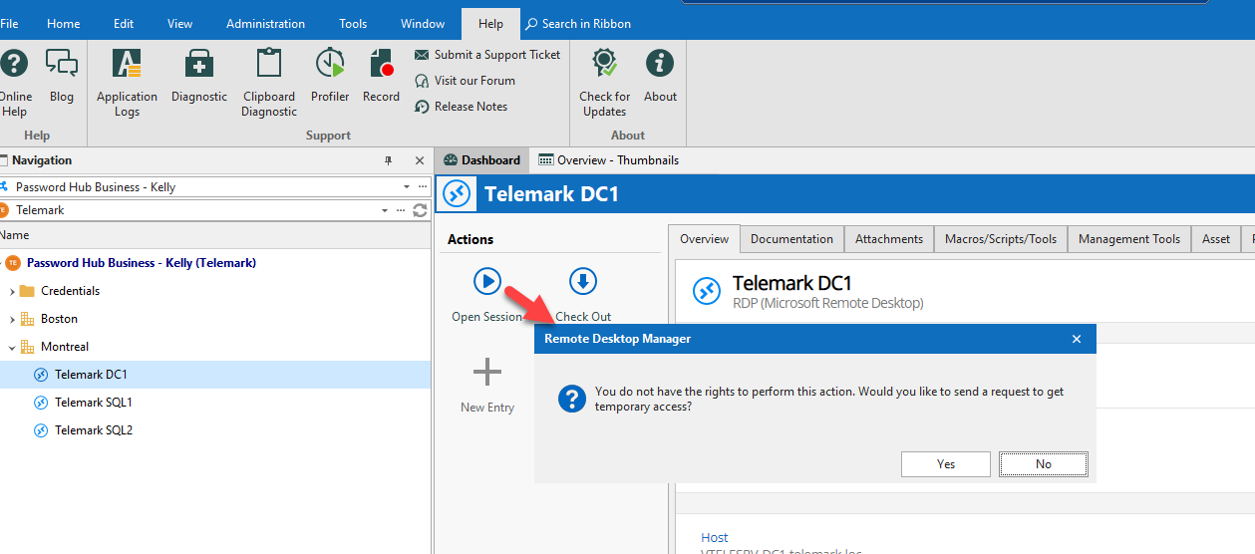Viewport: 1255px width, 554px height.
Task: Refresh the Telemark vault list
Action: click(x=421, y=210)
